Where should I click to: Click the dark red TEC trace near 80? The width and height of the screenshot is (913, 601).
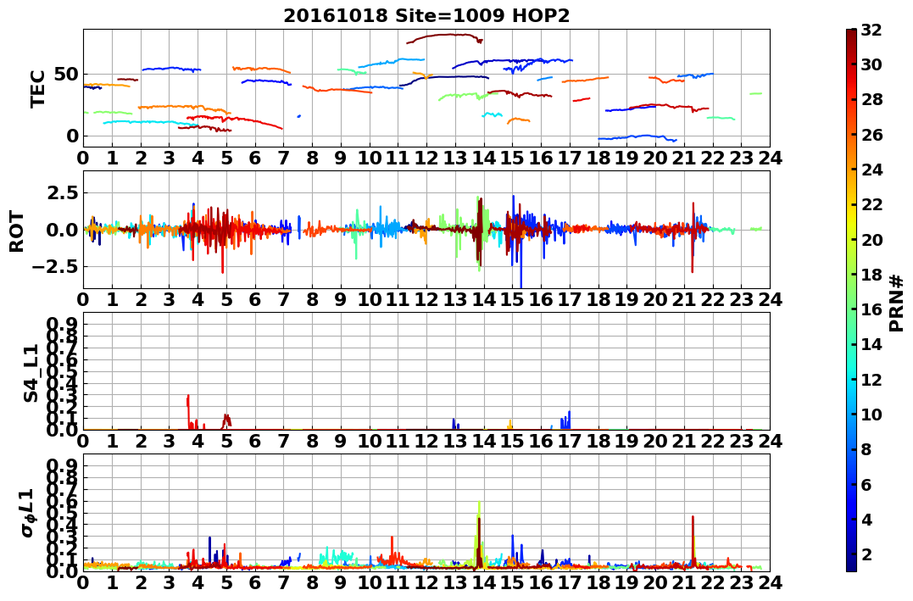pos(444,37)
